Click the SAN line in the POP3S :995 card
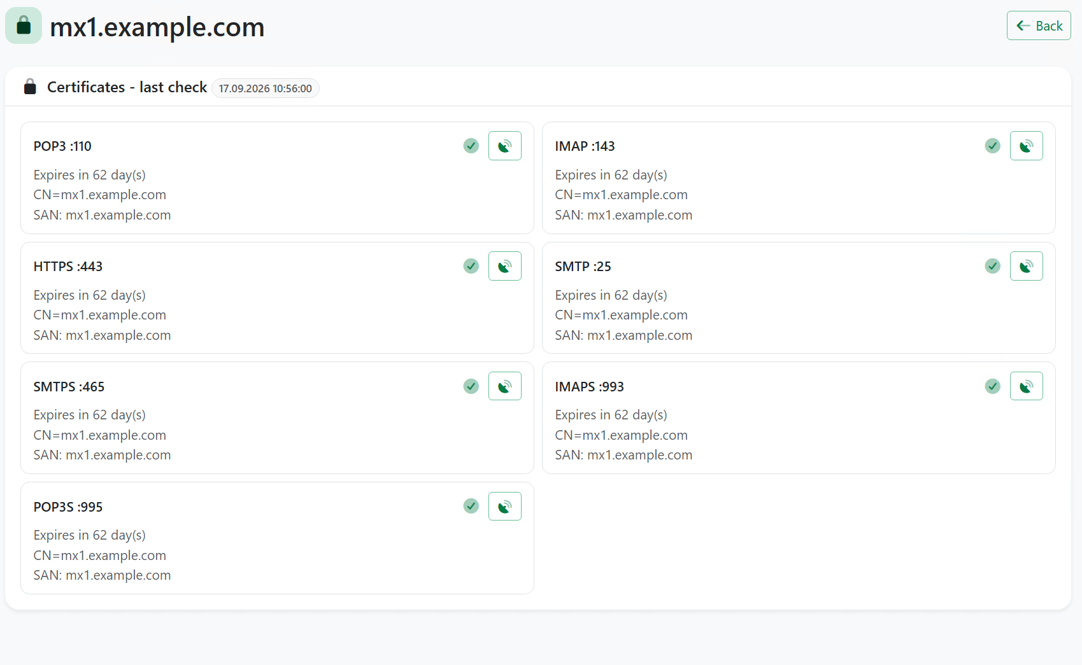 pos(102,575)
